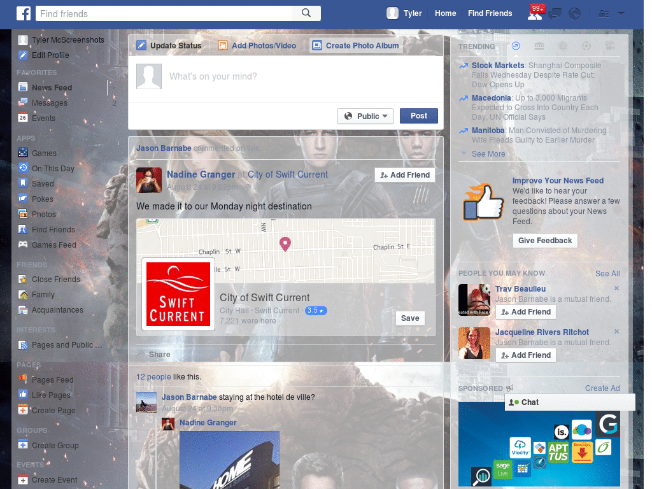Switch to Add Photos/Video tab
The image size is (652, 489).
pos(258,45)
